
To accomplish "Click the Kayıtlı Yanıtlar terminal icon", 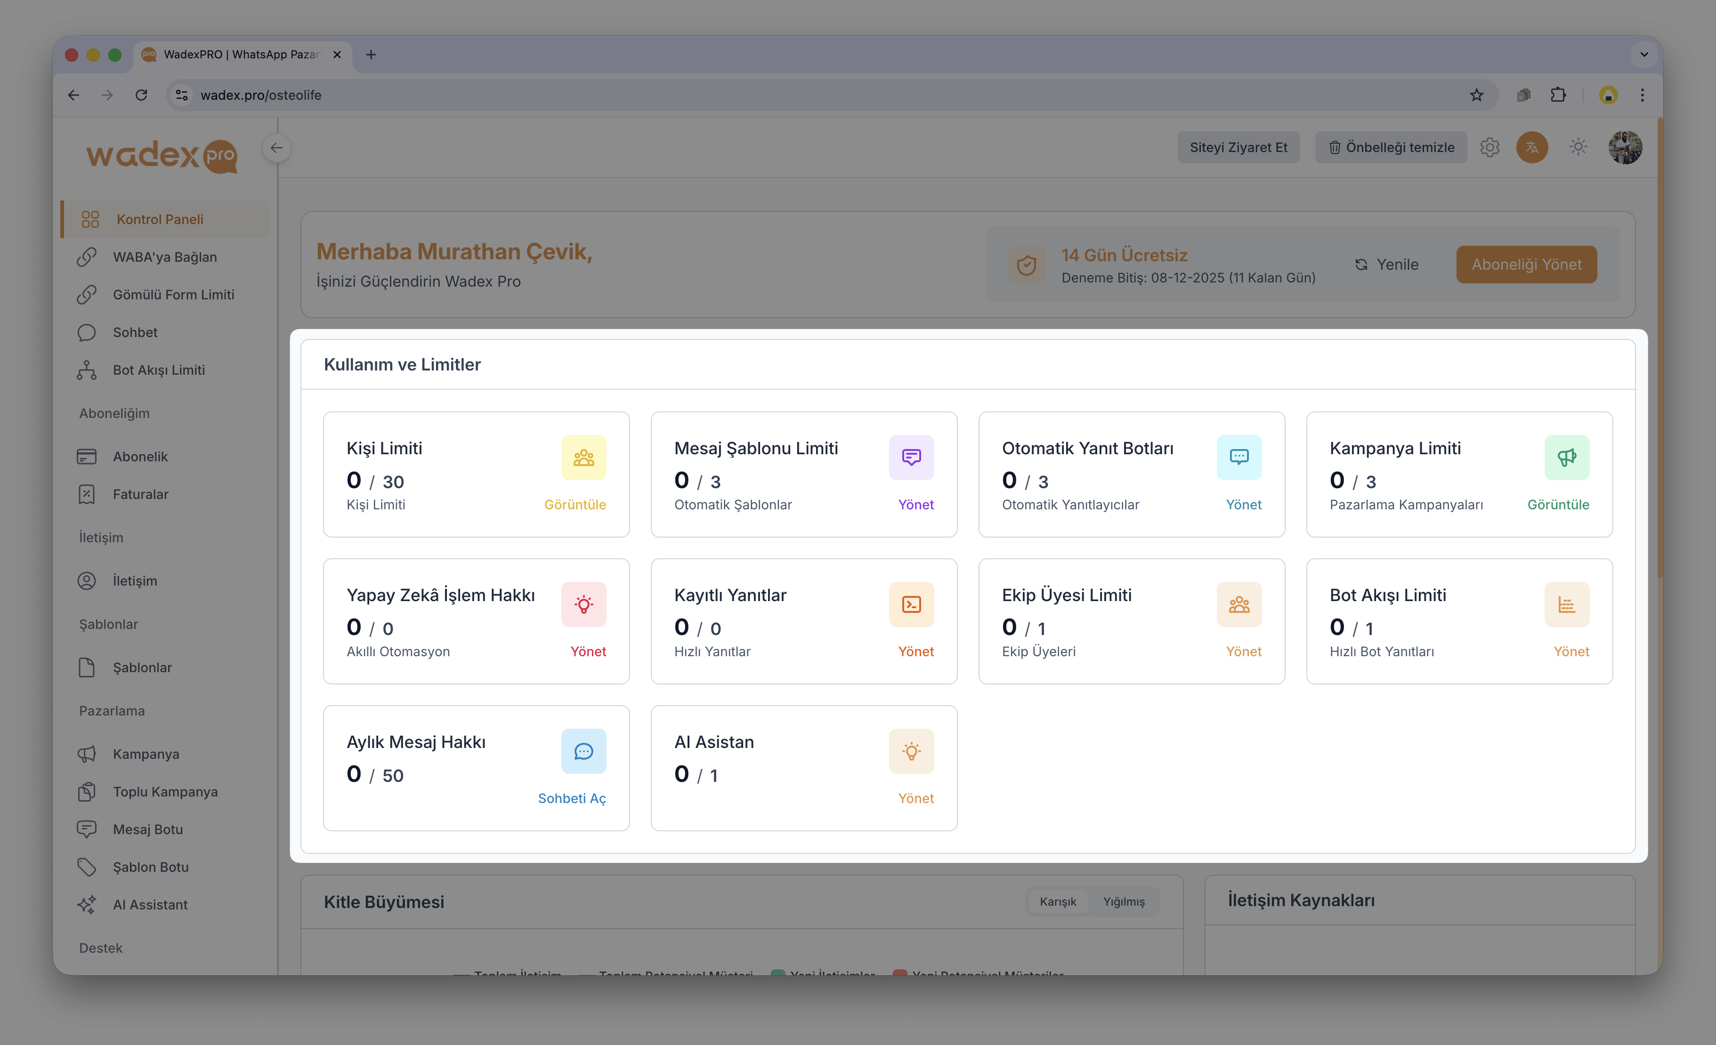I will 911,604.
